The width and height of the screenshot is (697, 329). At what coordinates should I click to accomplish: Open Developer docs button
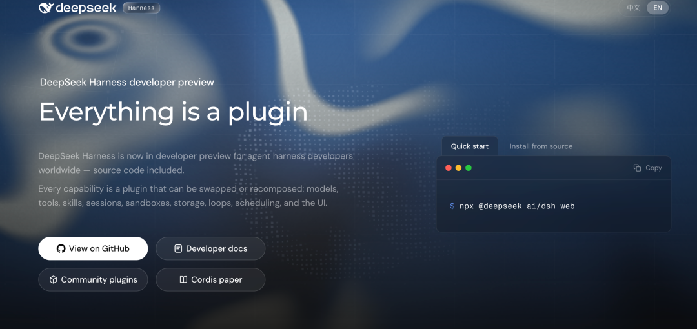click(210, 248)
